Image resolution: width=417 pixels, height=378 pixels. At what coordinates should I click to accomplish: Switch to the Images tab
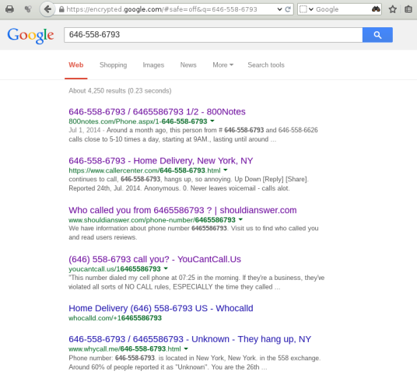(153, 65)
